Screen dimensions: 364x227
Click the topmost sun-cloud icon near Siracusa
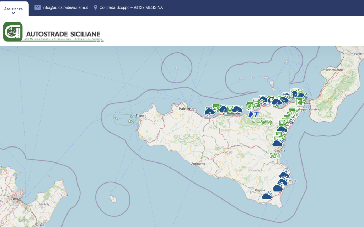[x=284, y=174]
